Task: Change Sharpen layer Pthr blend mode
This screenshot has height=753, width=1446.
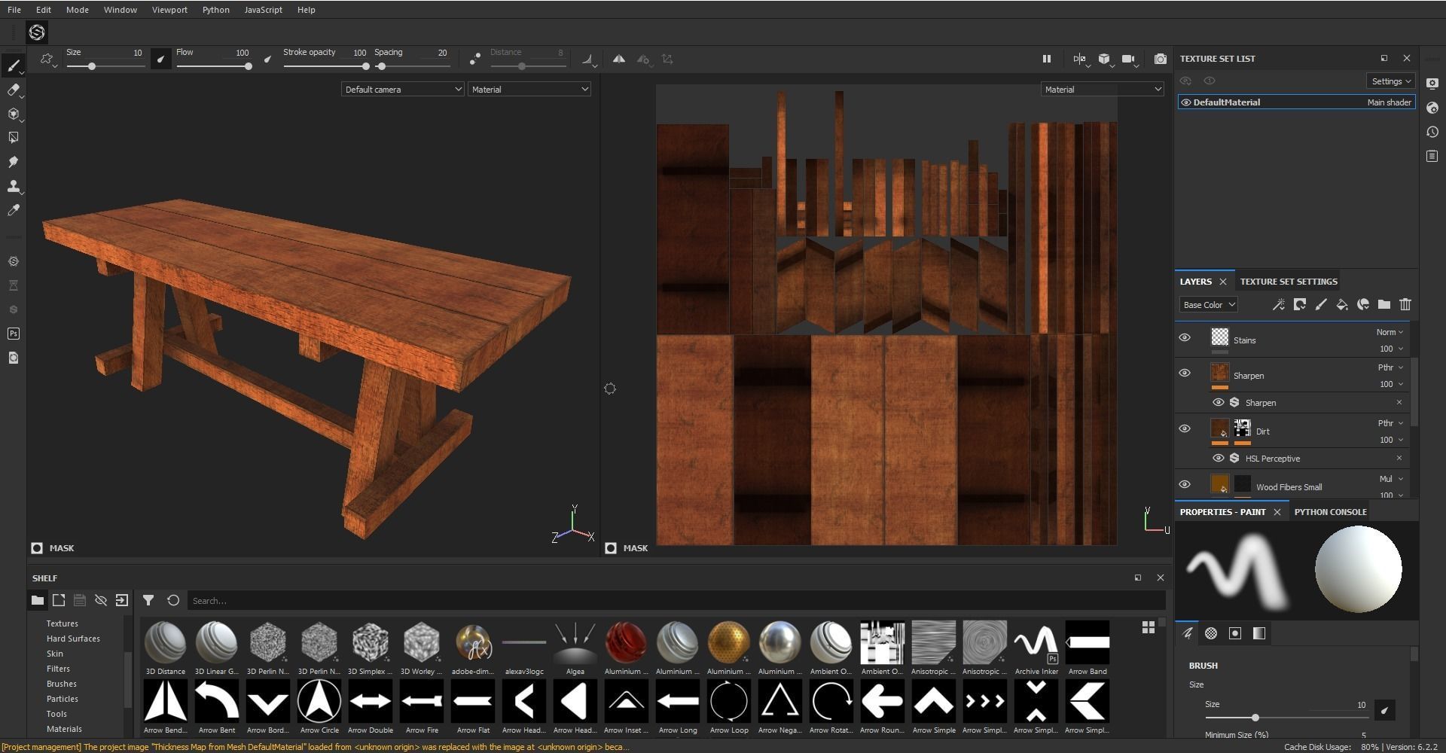Action: click(x=1390, y=367)
